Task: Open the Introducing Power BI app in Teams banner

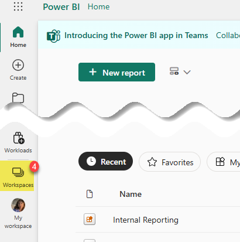Action: [x=136, y=36]
